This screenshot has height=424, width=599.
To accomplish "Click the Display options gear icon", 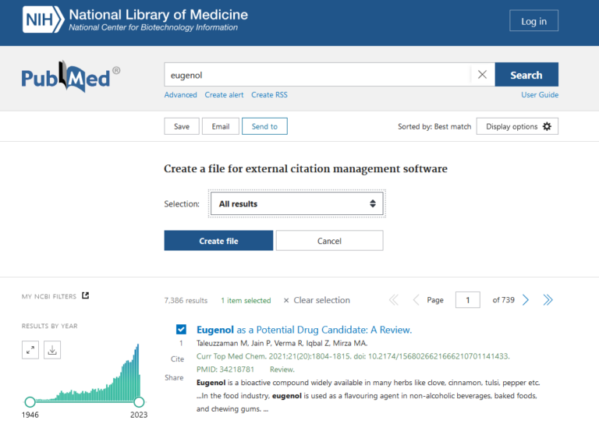I will pos(546,126).
